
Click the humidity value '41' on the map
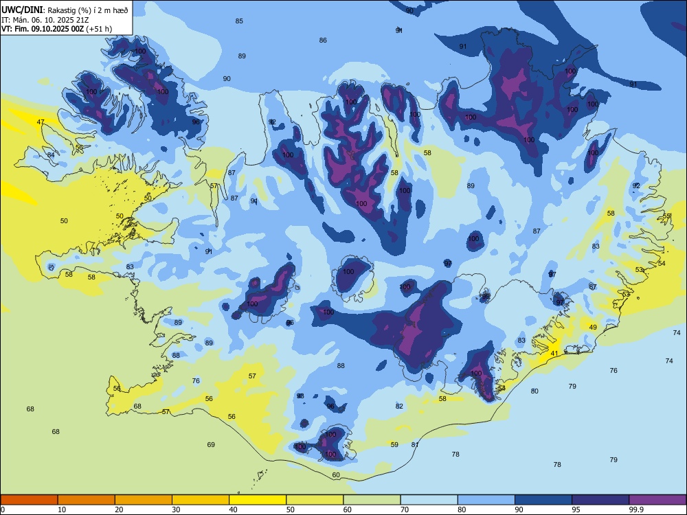coord(554,354)
